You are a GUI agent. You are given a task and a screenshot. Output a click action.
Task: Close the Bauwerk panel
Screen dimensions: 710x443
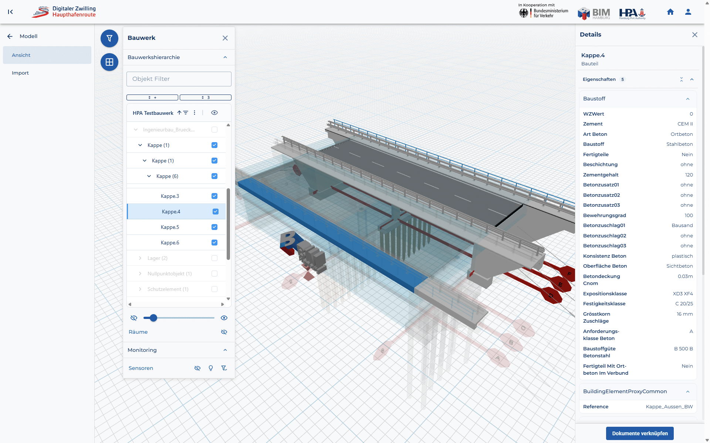tap(225, 38)
